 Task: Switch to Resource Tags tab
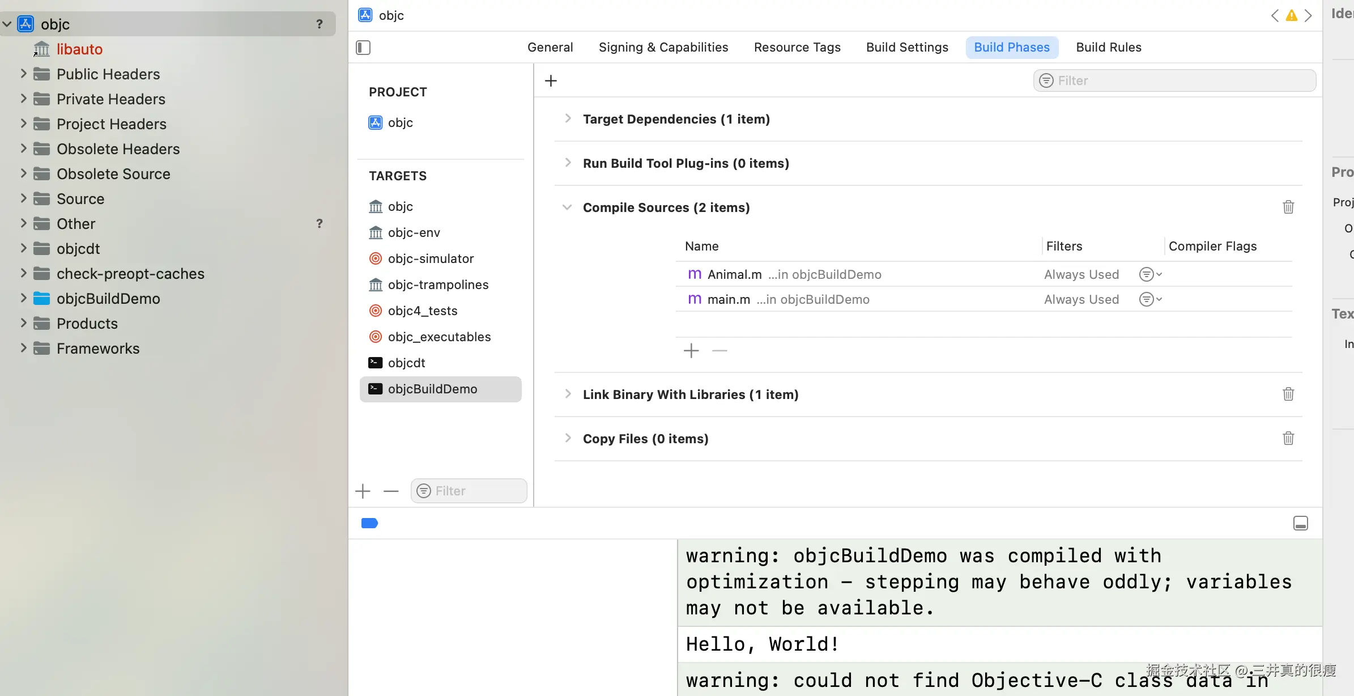tap(797, 47)
